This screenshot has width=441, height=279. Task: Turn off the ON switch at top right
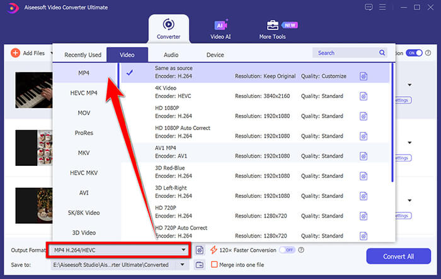pos(414,53)
